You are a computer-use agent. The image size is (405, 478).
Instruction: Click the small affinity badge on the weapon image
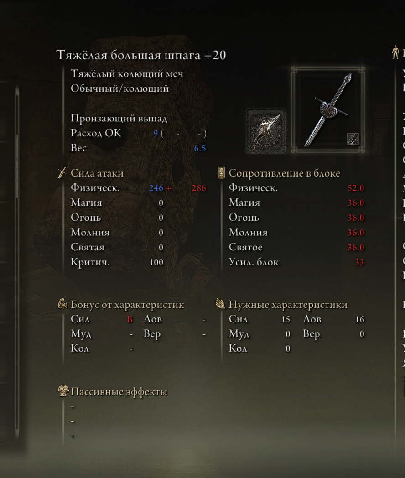(x=353, y=139)
